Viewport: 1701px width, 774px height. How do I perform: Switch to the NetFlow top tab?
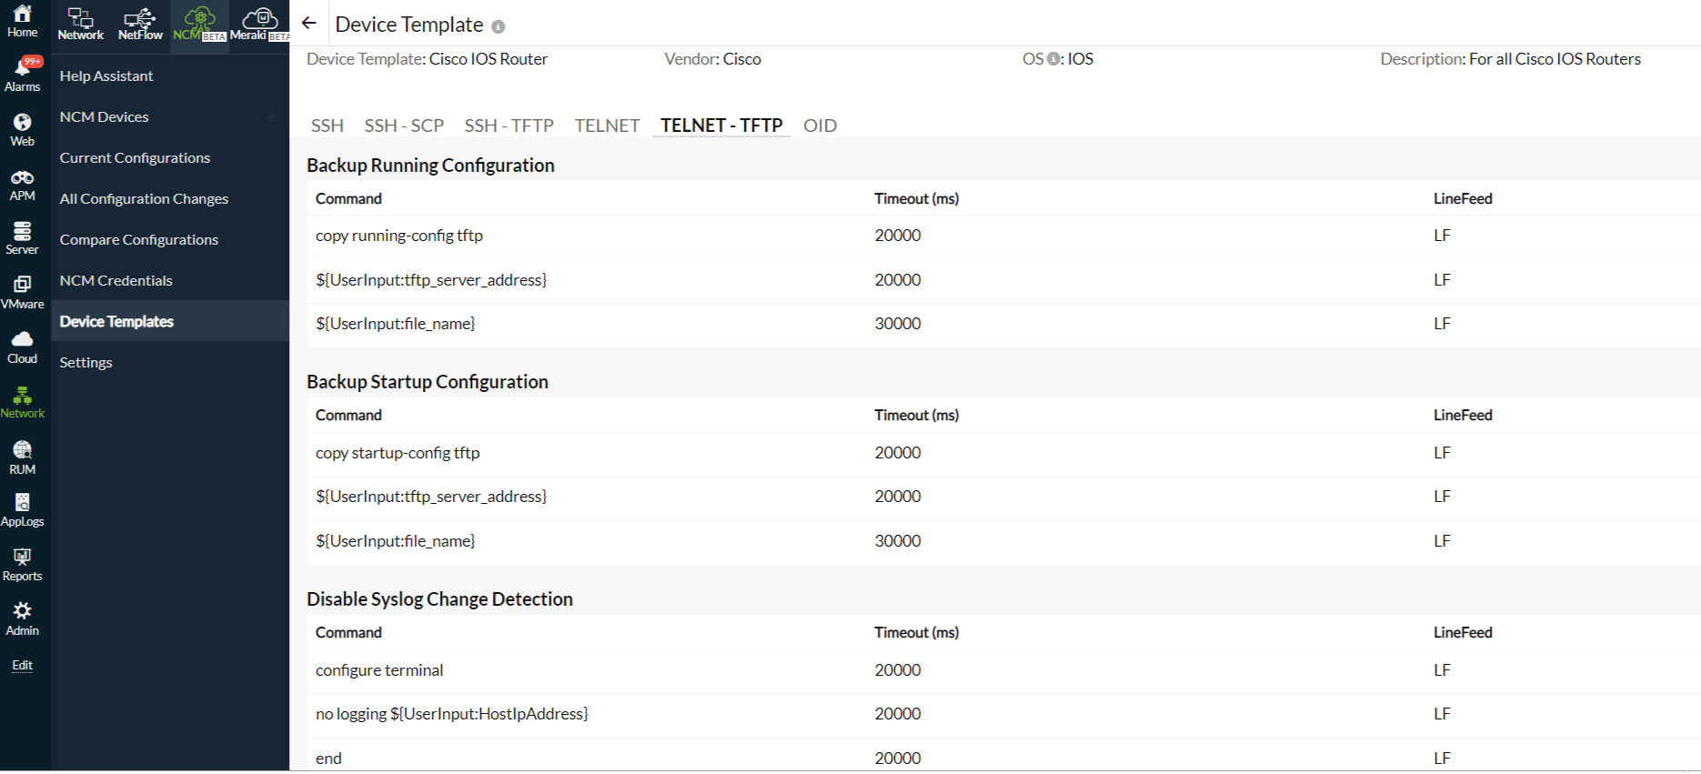140,24
